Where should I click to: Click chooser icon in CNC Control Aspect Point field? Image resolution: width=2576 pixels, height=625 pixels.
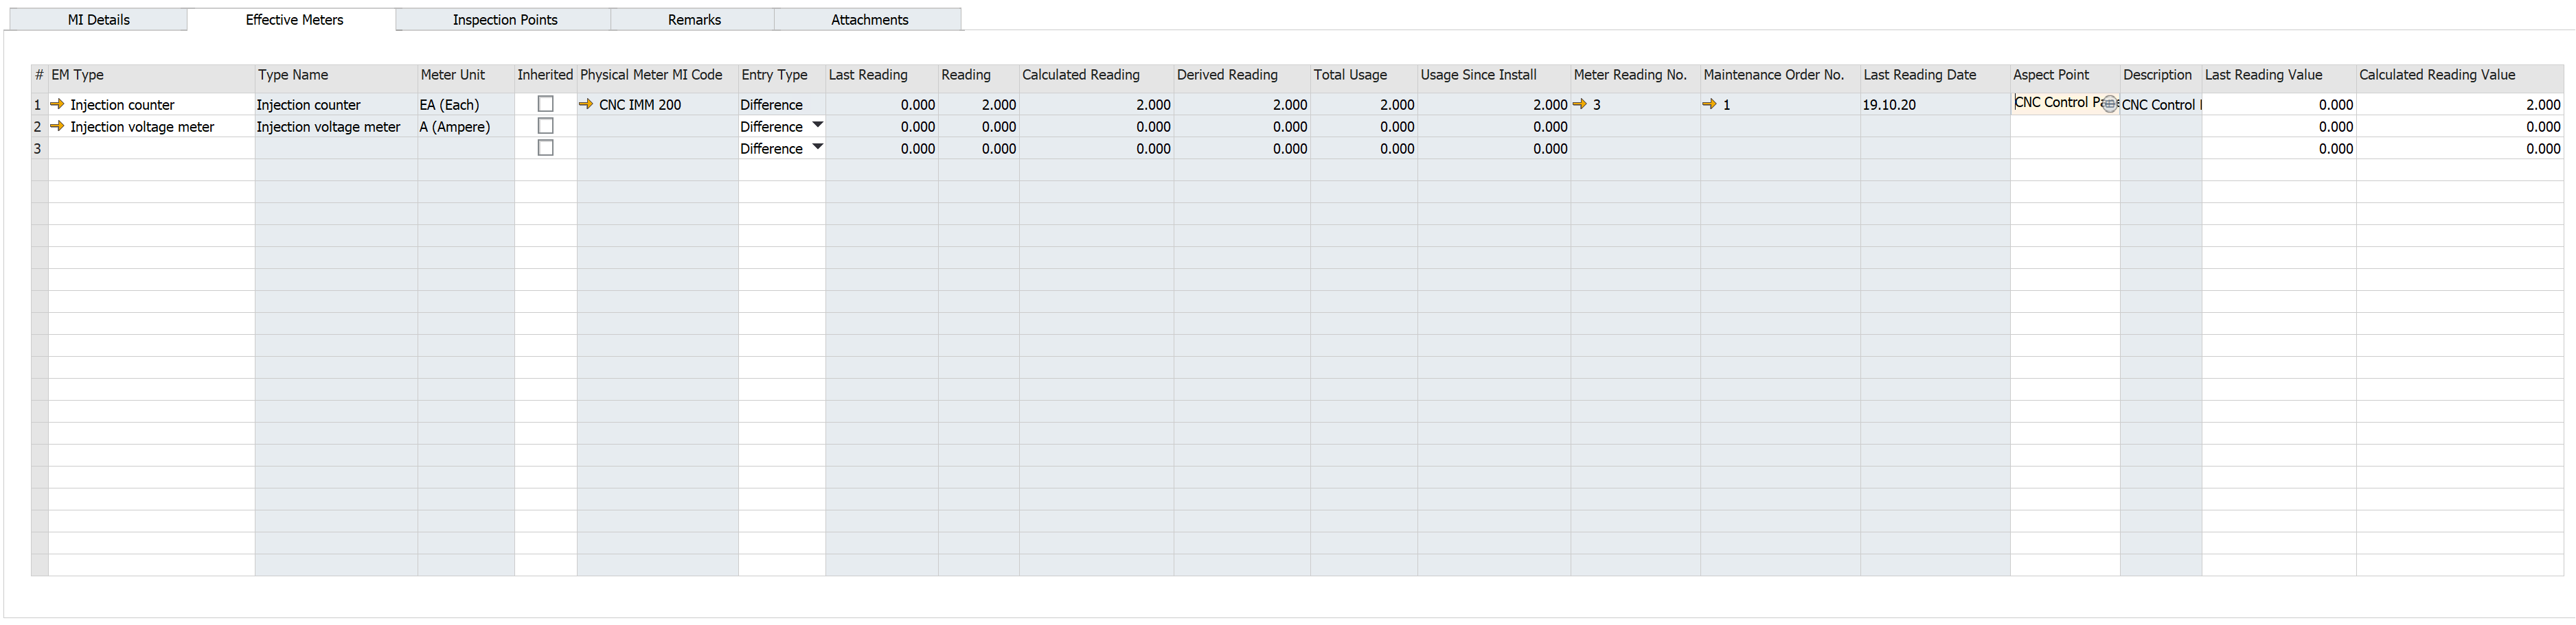coord(2109,104)
